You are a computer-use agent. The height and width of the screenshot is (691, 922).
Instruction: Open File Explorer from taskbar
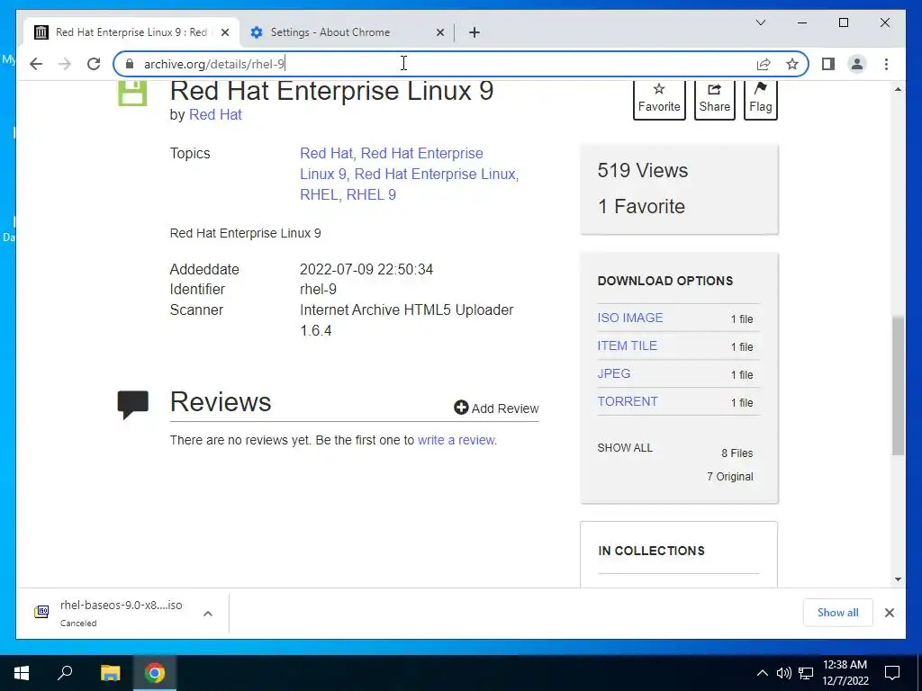click(110, 673)
